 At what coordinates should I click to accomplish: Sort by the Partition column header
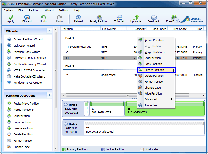pos(81,29)
